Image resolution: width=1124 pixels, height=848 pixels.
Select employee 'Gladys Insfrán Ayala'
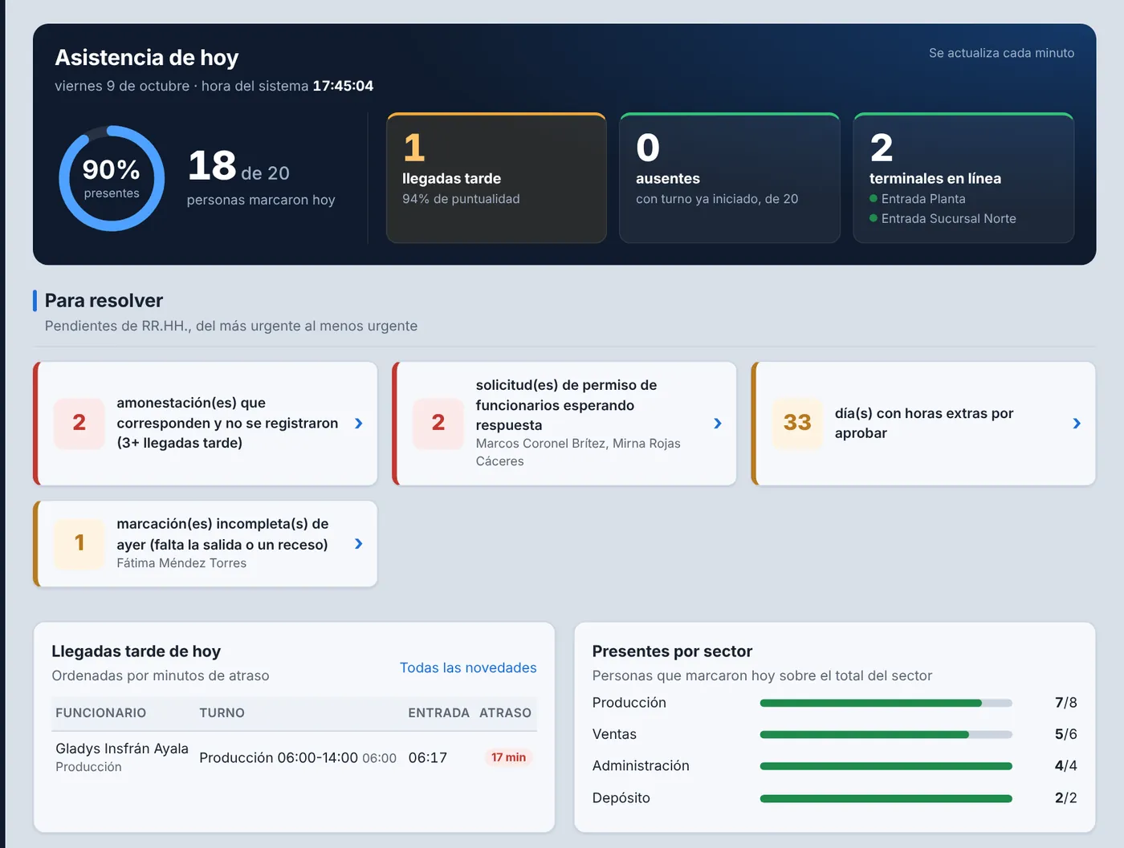tap(122, 749)
